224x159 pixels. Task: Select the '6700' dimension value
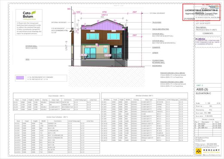tap(104, 12)
